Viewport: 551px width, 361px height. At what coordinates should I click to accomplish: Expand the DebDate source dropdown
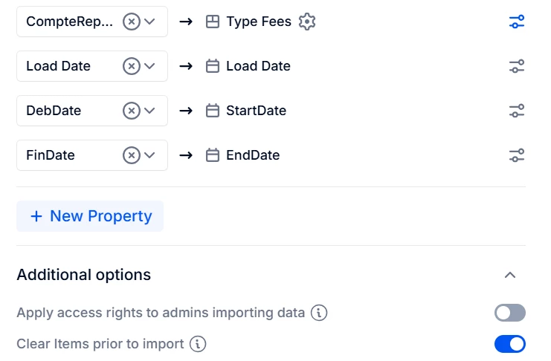click(150, 111)
